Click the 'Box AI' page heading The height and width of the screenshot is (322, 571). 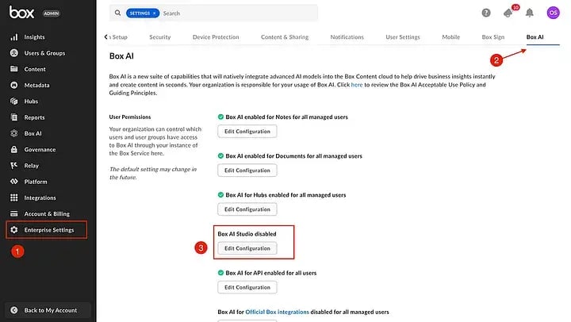click(121, 56)
